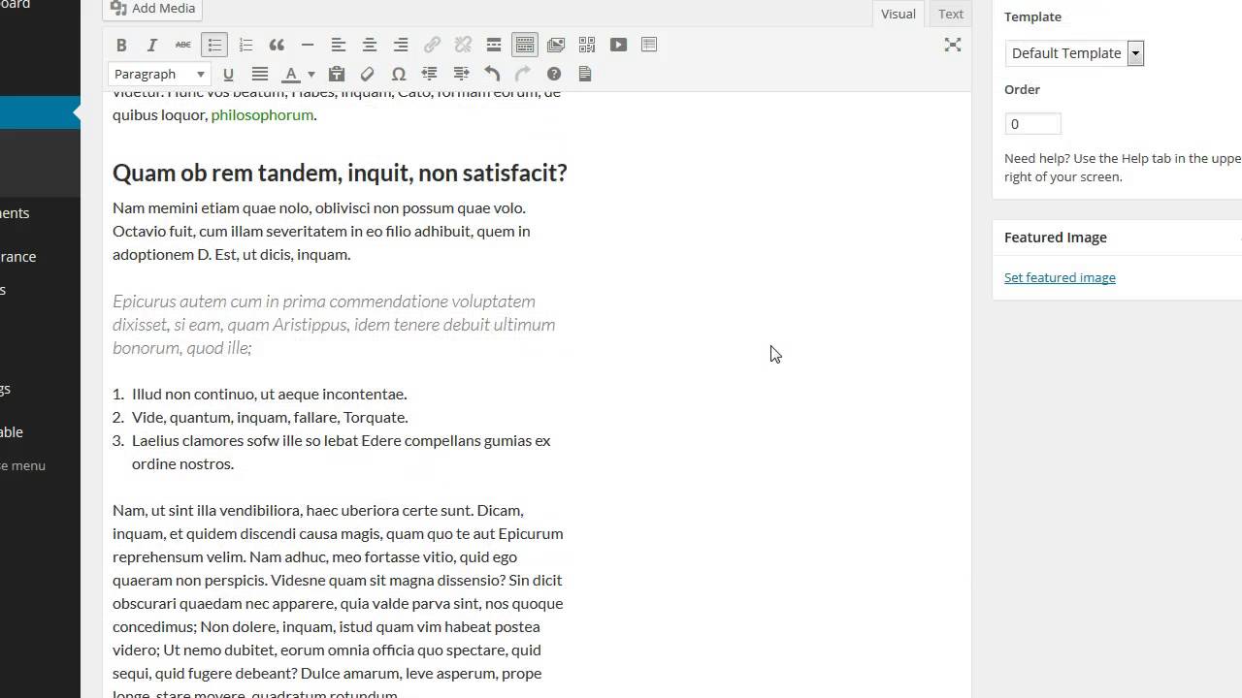Switch to the Visual editor tab
The height and width of the screenshot is (698, 1242).
pos(898,14)
